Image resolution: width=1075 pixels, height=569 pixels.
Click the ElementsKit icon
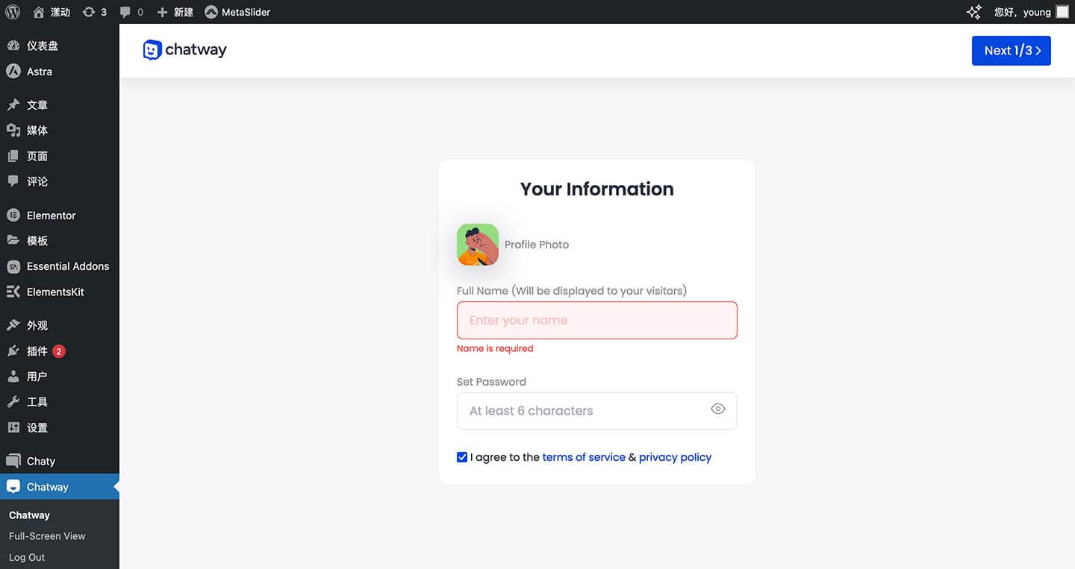coord(13,292)
